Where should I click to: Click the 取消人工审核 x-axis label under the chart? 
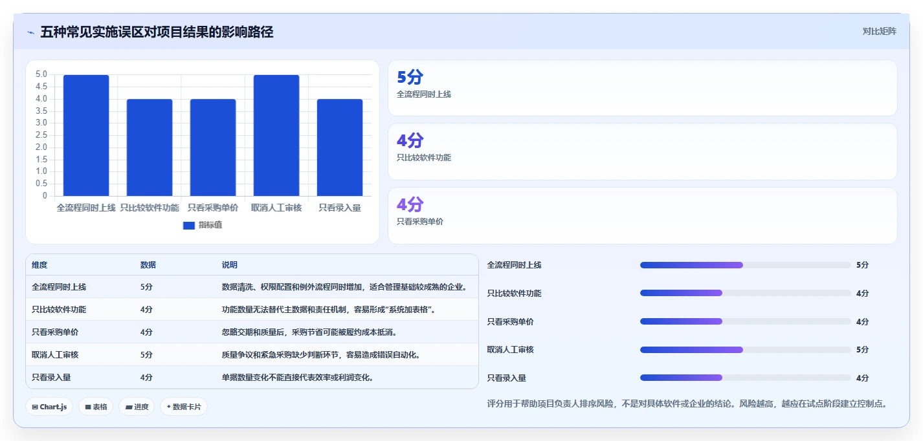click(x=276, y=208)
